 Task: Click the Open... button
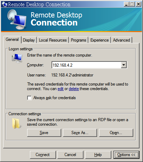point(116,133)
